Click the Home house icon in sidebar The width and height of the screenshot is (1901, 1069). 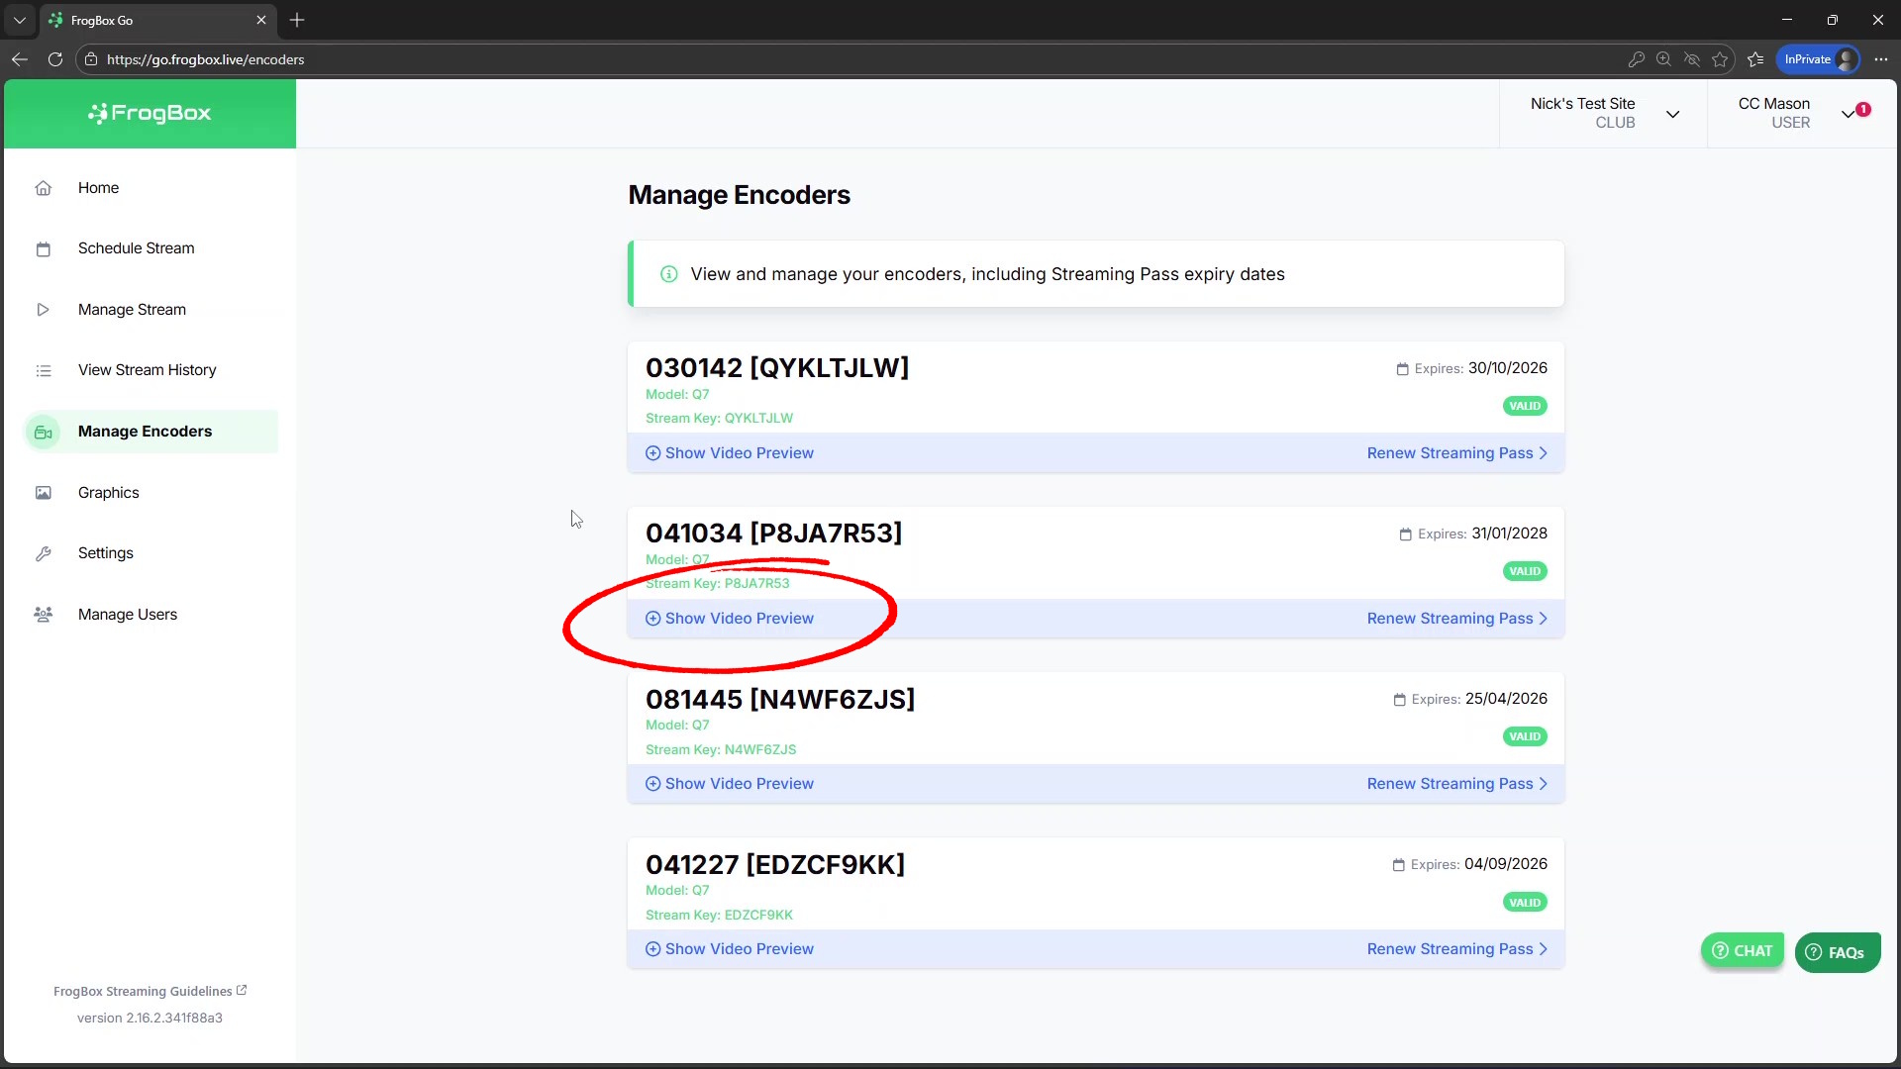click(x=44, y=188)
